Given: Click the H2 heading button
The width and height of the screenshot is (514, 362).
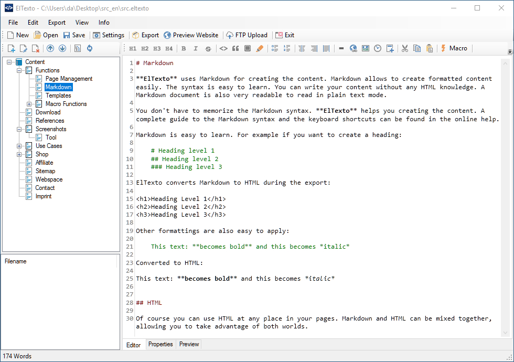Looking at the screenshot, I should 144,49.
